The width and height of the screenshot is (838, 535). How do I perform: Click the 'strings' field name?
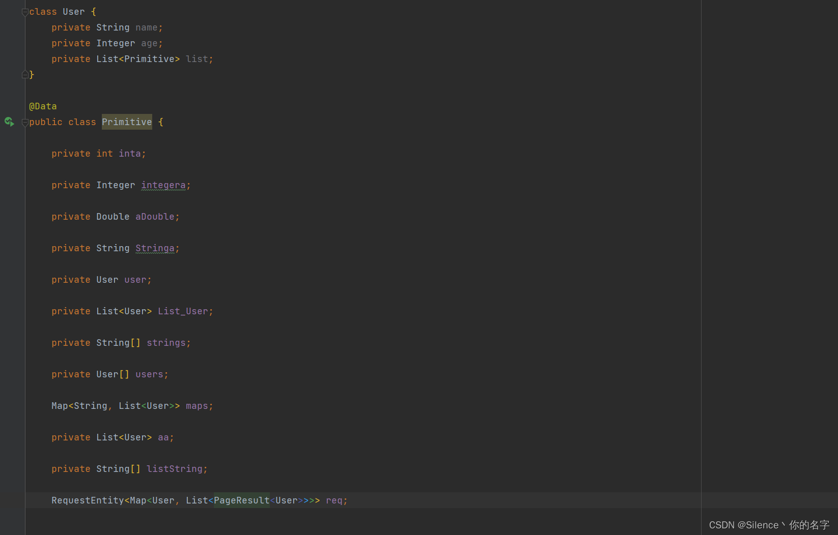pos(166,343)
